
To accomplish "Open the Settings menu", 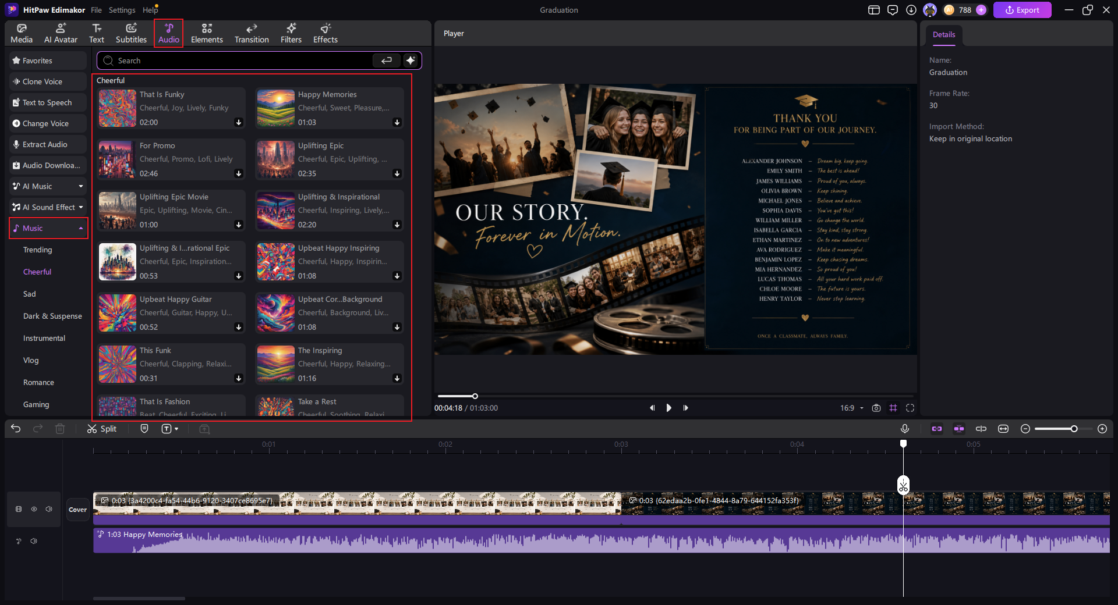I will [x=122, y=10].
